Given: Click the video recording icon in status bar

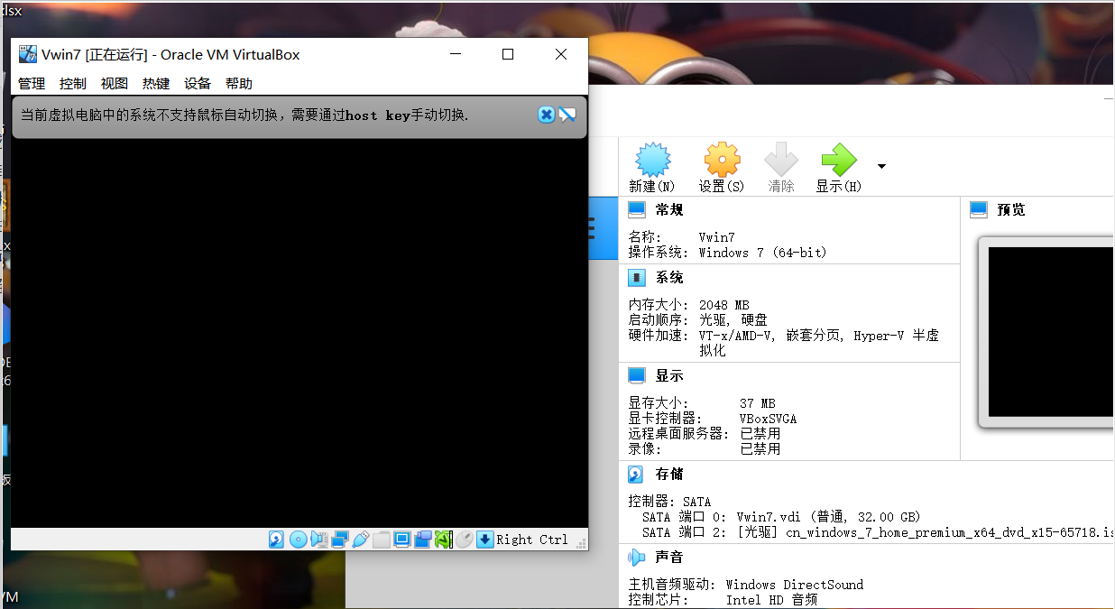Looking at the screenshot, I should (x=421, y=539).
